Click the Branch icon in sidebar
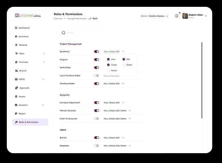 pyautogui.click(x=17, y=71)
